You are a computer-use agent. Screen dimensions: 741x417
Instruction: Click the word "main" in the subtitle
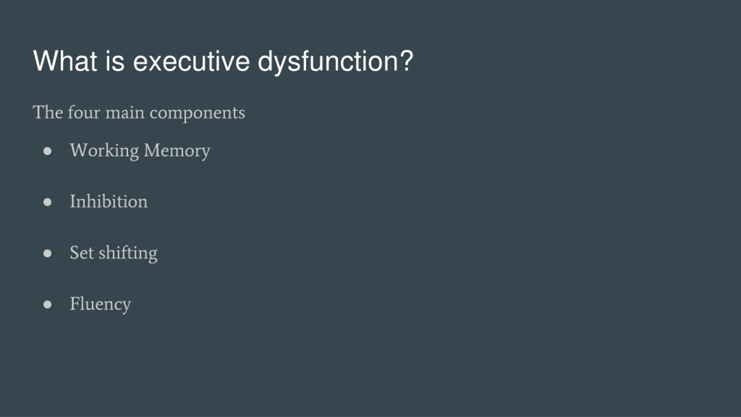[x=125, y=112]
